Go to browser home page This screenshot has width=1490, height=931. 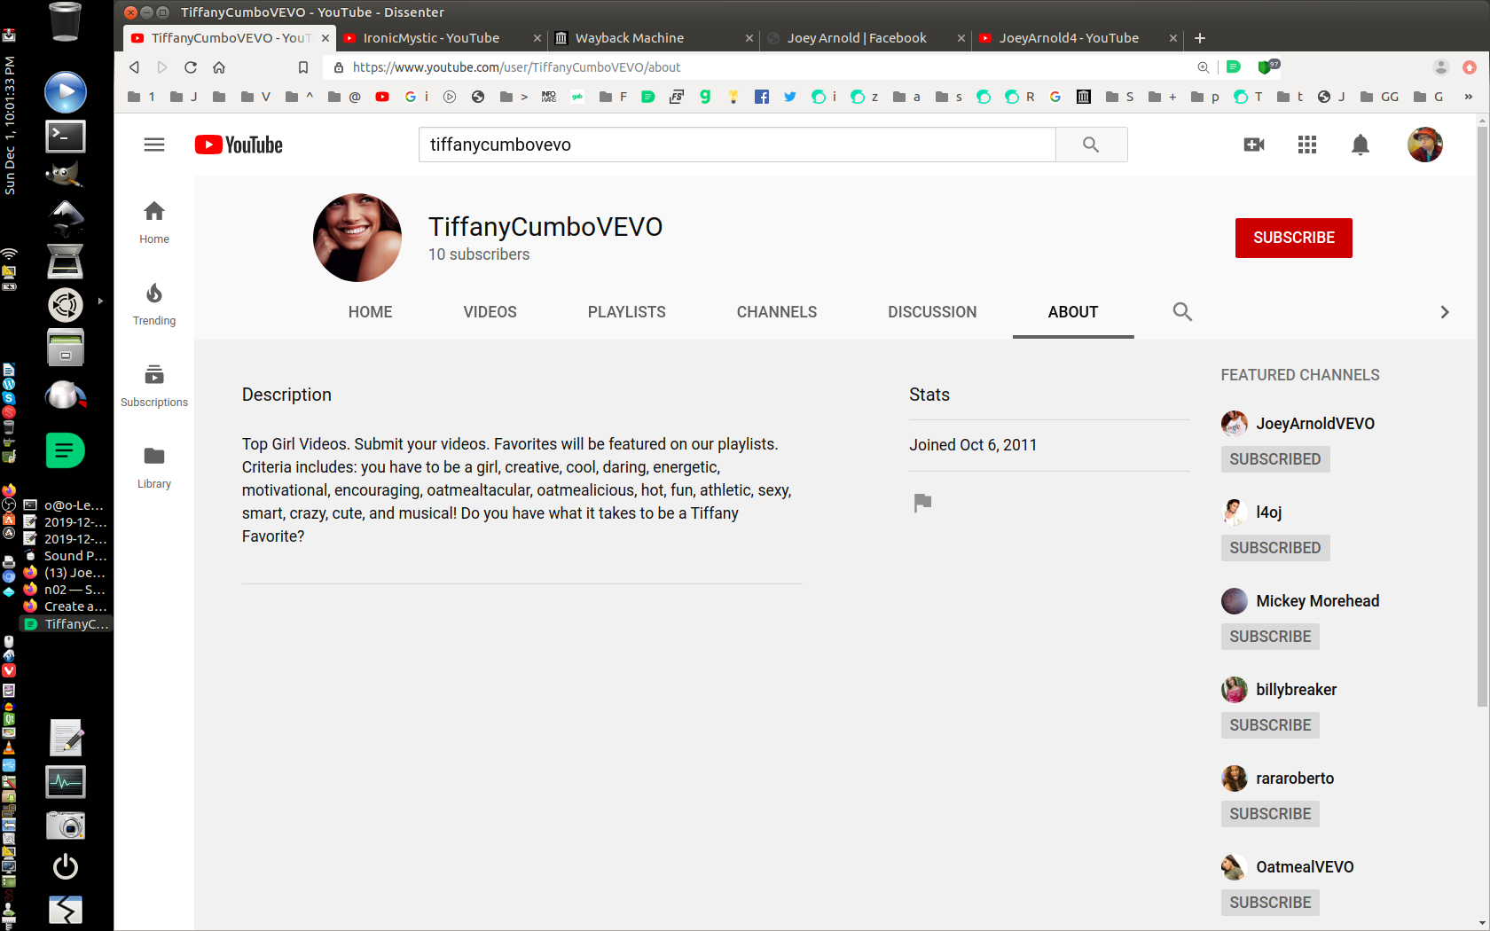click(219, 67)
